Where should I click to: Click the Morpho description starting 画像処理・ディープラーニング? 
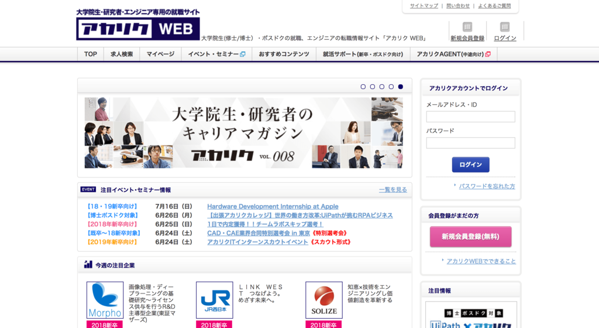(x=152, y=303)
